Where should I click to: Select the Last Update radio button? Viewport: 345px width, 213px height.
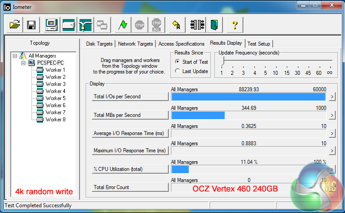177,71
